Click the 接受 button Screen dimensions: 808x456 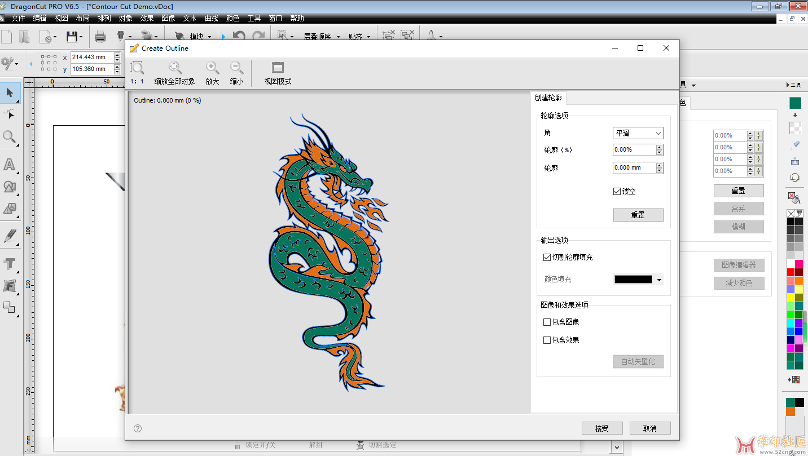point(601,428)
